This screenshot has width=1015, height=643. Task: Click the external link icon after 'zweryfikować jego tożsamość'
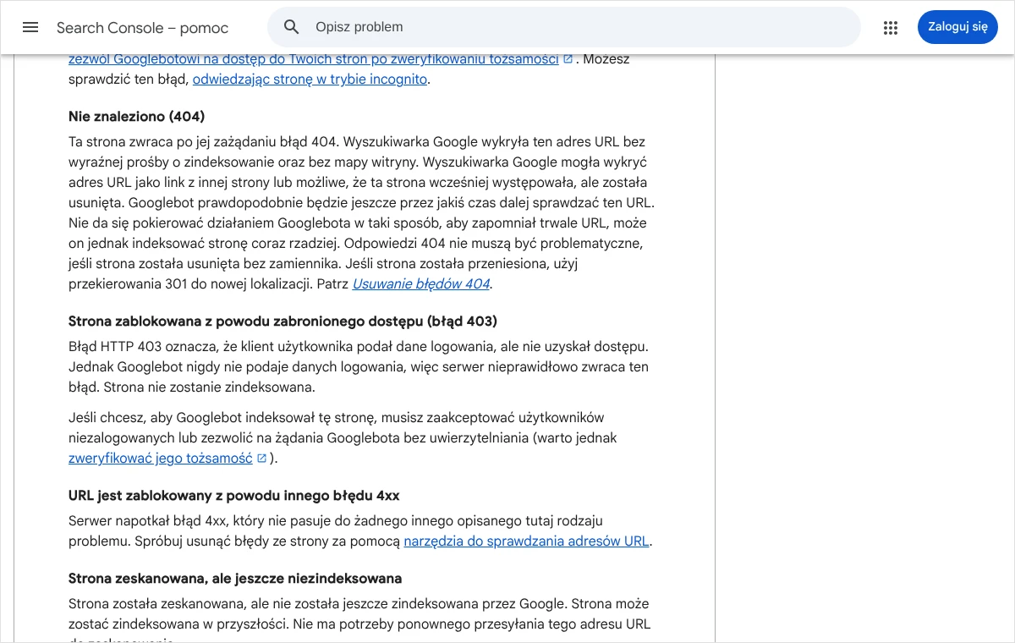(x=262, y=459)
